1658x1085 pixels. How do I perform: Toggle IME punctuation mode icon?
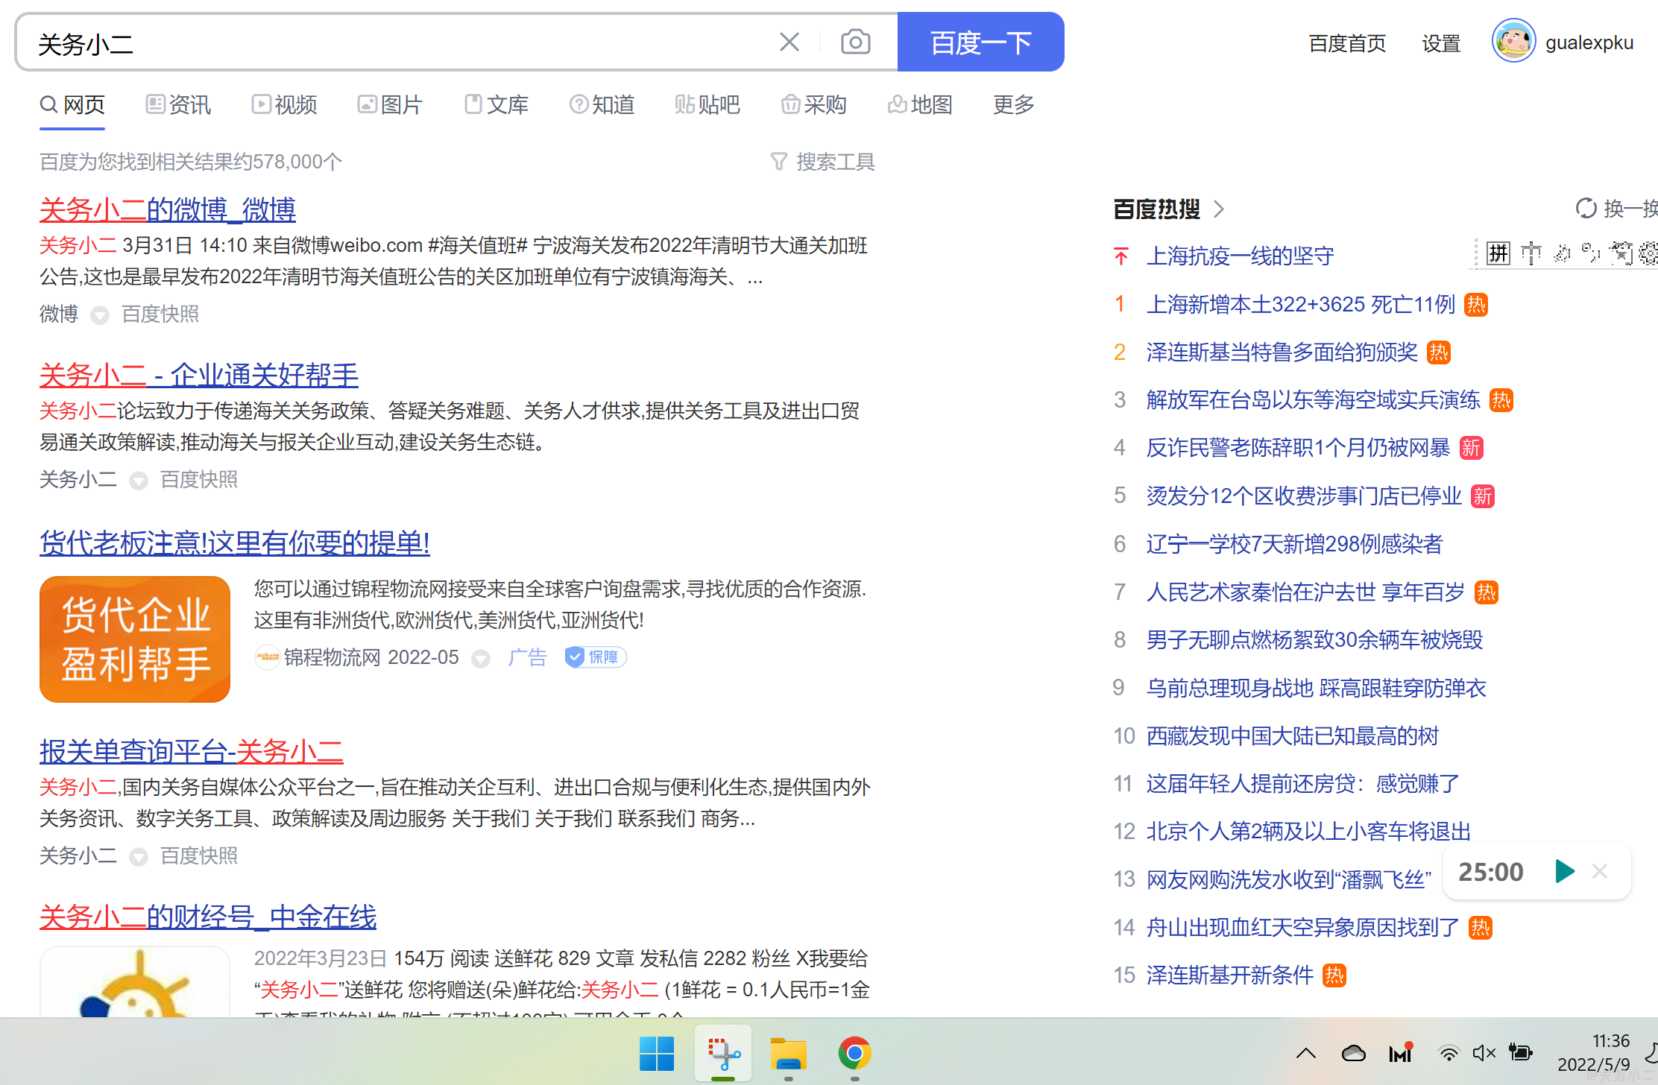click(x=1591, y=253)
